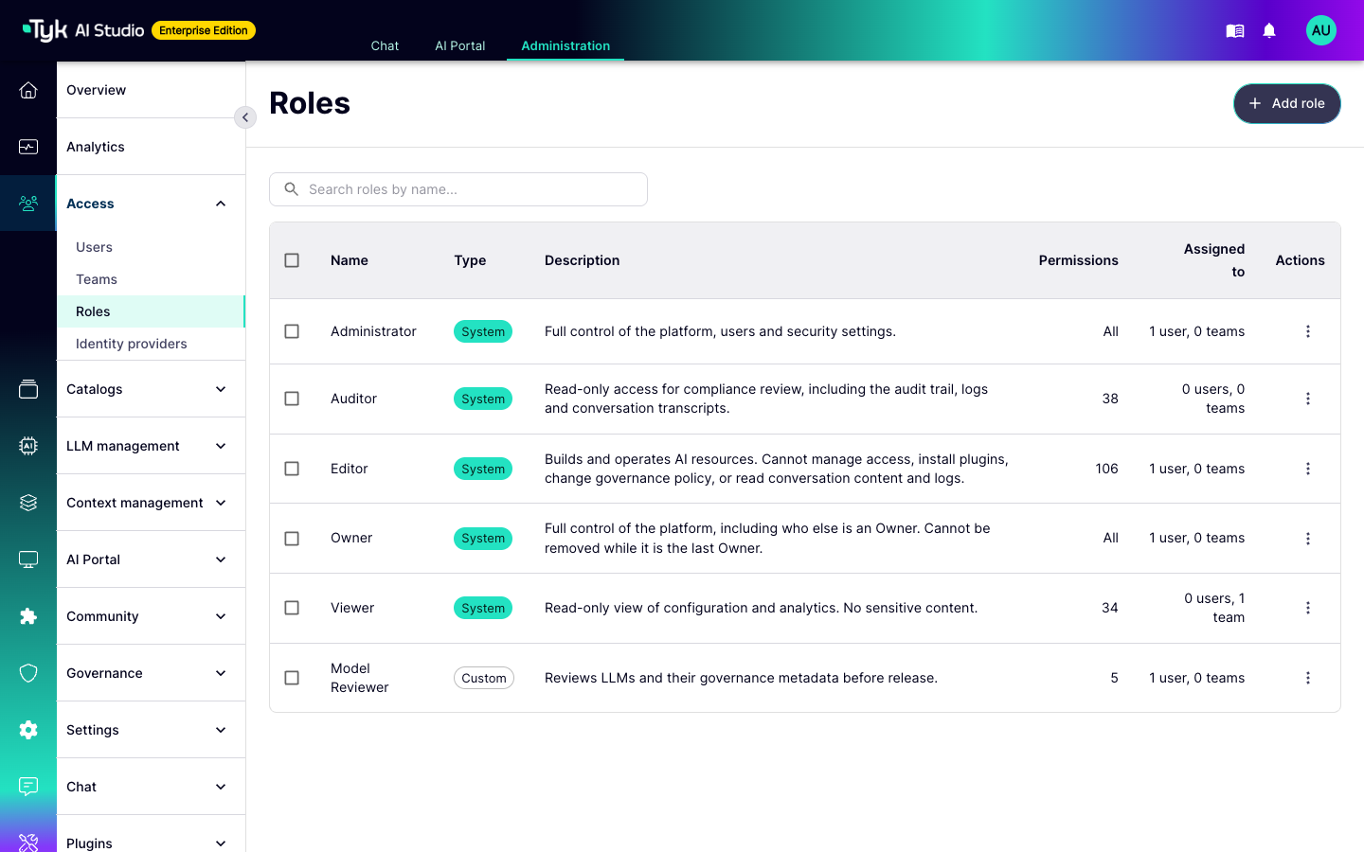Screen dimensions: 1364x852
Task: Check the Viewer role checkbox
Action: point(292,608)
